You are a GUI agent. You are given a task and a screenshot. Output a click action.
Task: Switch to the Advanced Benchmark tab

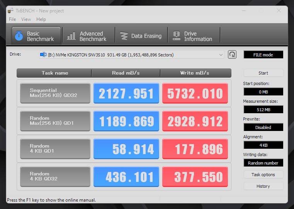click(x=88, y=36)
